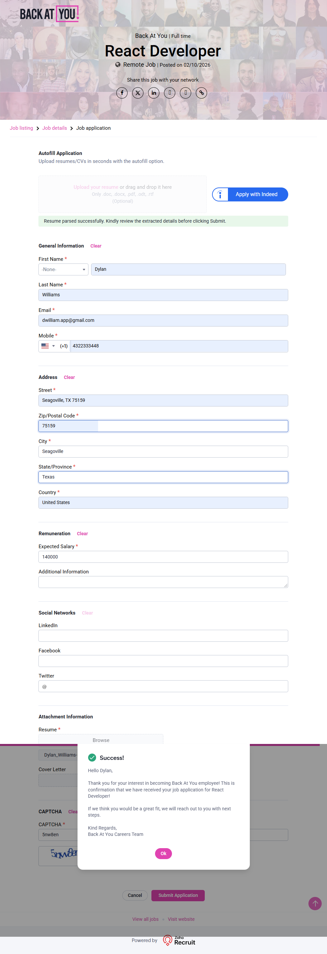The width and height of the screenshot is (327, 954).
Task: Copy job link via chain icon
Action: pyautogui.click(x=201, y=93)
